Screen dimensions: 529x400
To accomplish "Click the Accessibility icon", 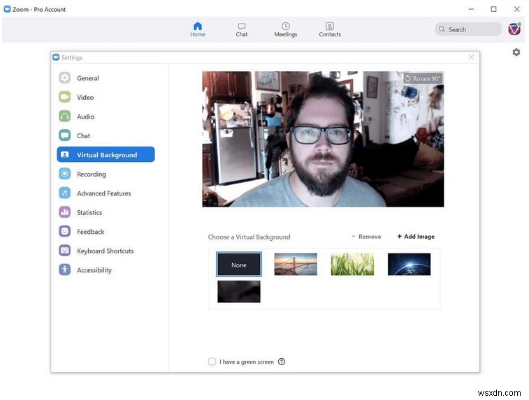I will tap(64, 270).
